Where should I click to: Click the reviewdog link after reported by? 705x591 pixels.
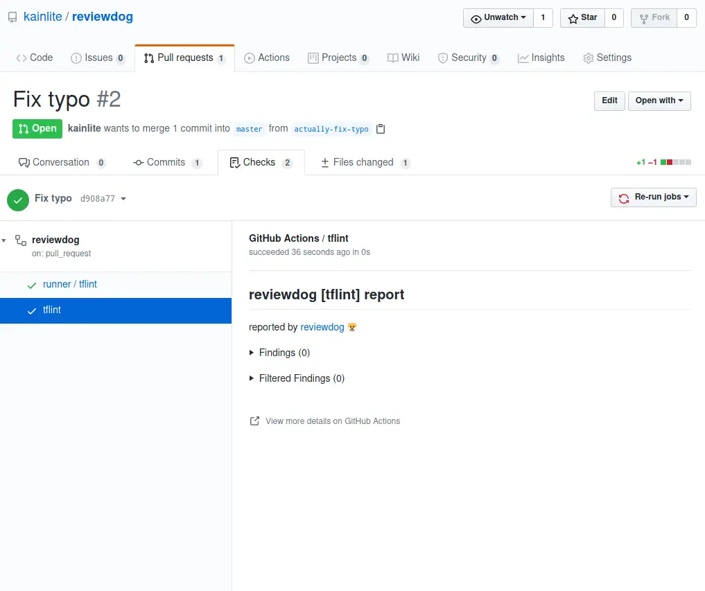click(322, 327)
